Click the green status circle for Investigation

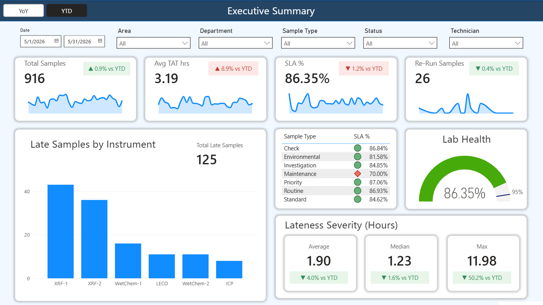tap(357, 165)
